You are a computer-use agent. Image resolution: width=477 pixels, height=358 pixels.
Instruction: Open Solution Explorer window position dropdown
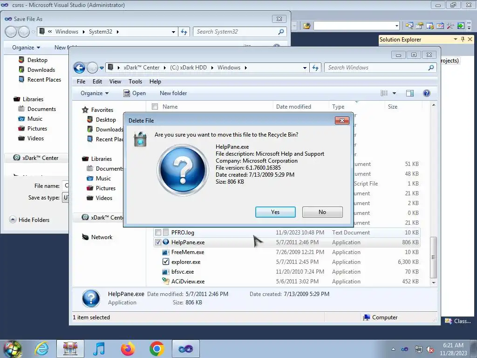pos(456,39)
